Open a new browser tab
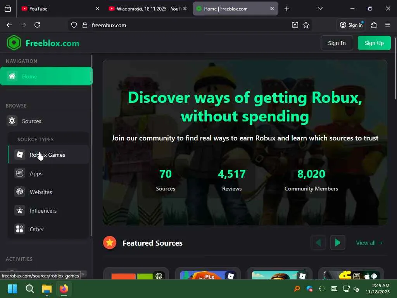 [x=287, y=9]
